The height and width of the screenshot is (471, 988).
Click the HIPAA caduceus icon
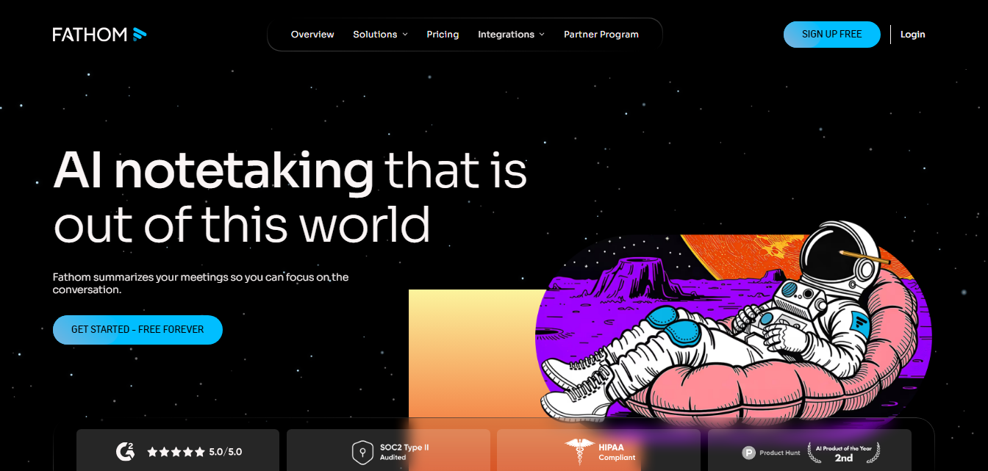(581, 450)
